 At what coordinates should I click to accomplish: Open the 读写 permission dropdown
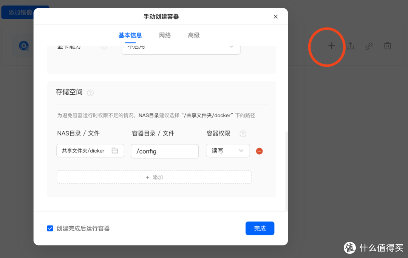[x=227, y=150]
